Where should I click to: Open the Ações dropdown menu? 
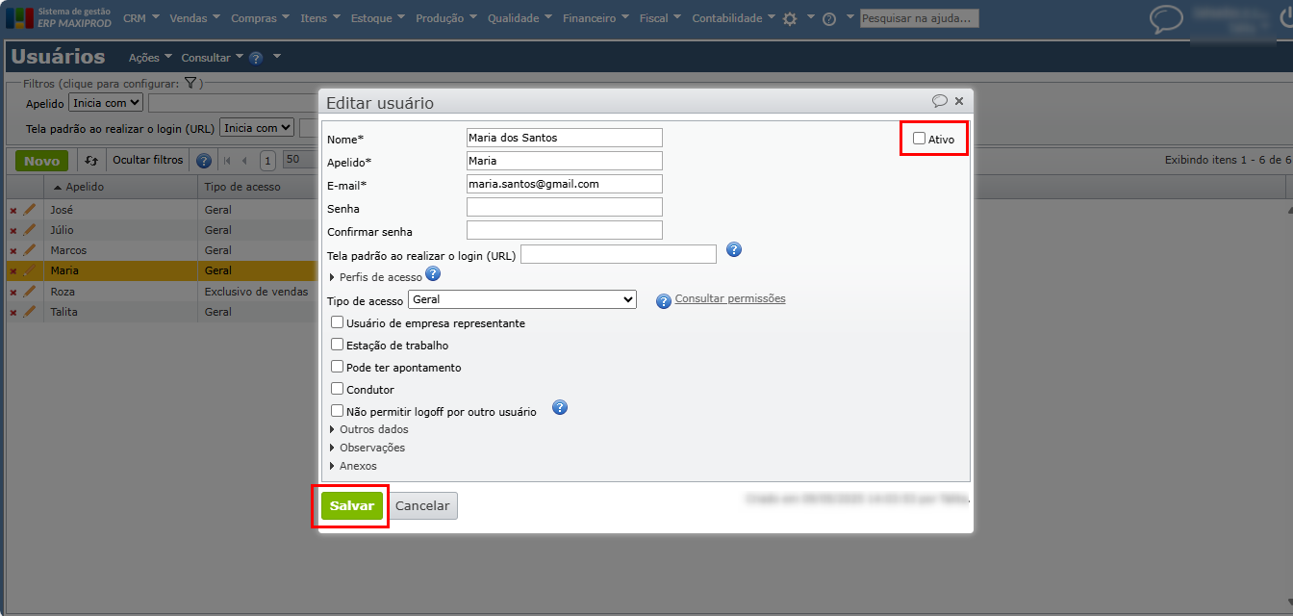click(x=151, y=58)
